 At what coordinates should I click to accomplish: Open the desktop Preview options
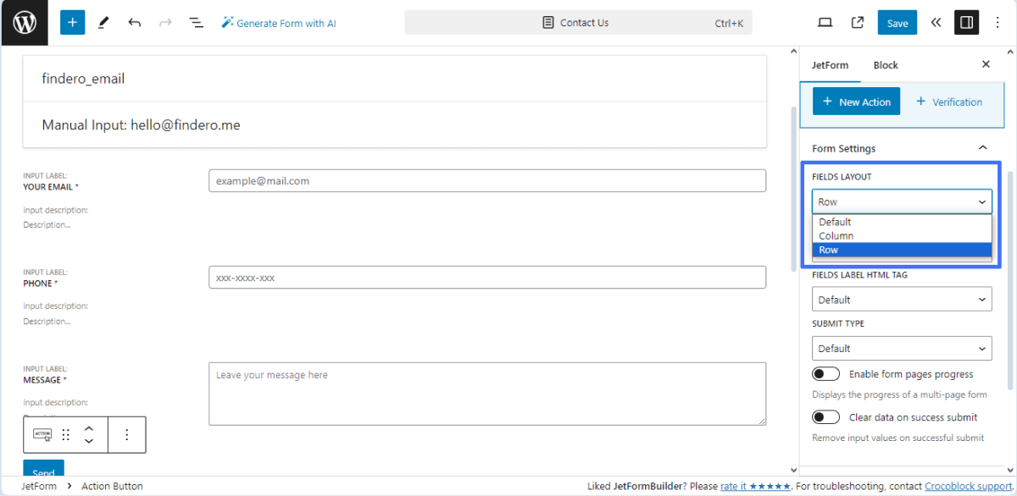pyautogui.click(x=825, y=22)
